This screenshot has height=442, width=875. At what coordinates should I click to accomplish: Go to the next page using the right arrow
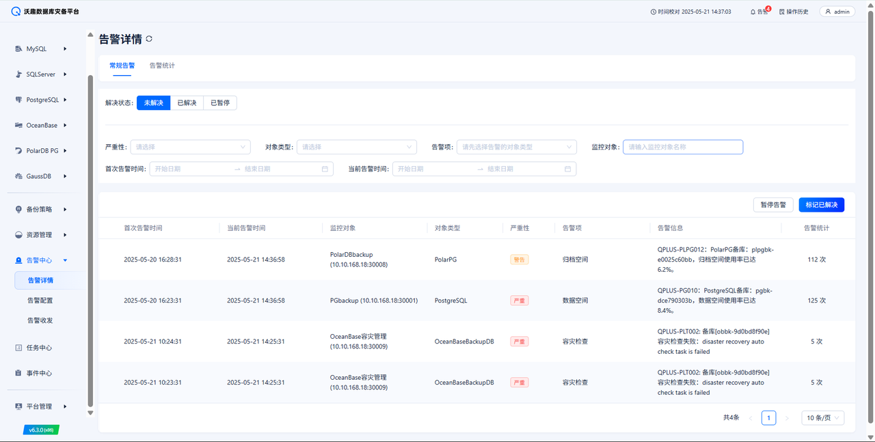(x=787, y=417)
